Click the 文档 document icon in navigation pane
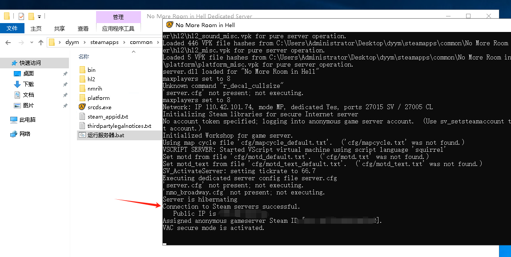The image size is (511, 257). (17, 95)
